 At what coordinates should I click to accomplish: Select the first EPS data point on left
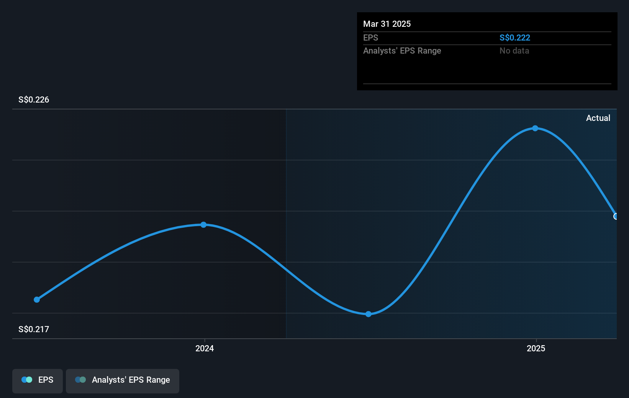coord(36,300)
